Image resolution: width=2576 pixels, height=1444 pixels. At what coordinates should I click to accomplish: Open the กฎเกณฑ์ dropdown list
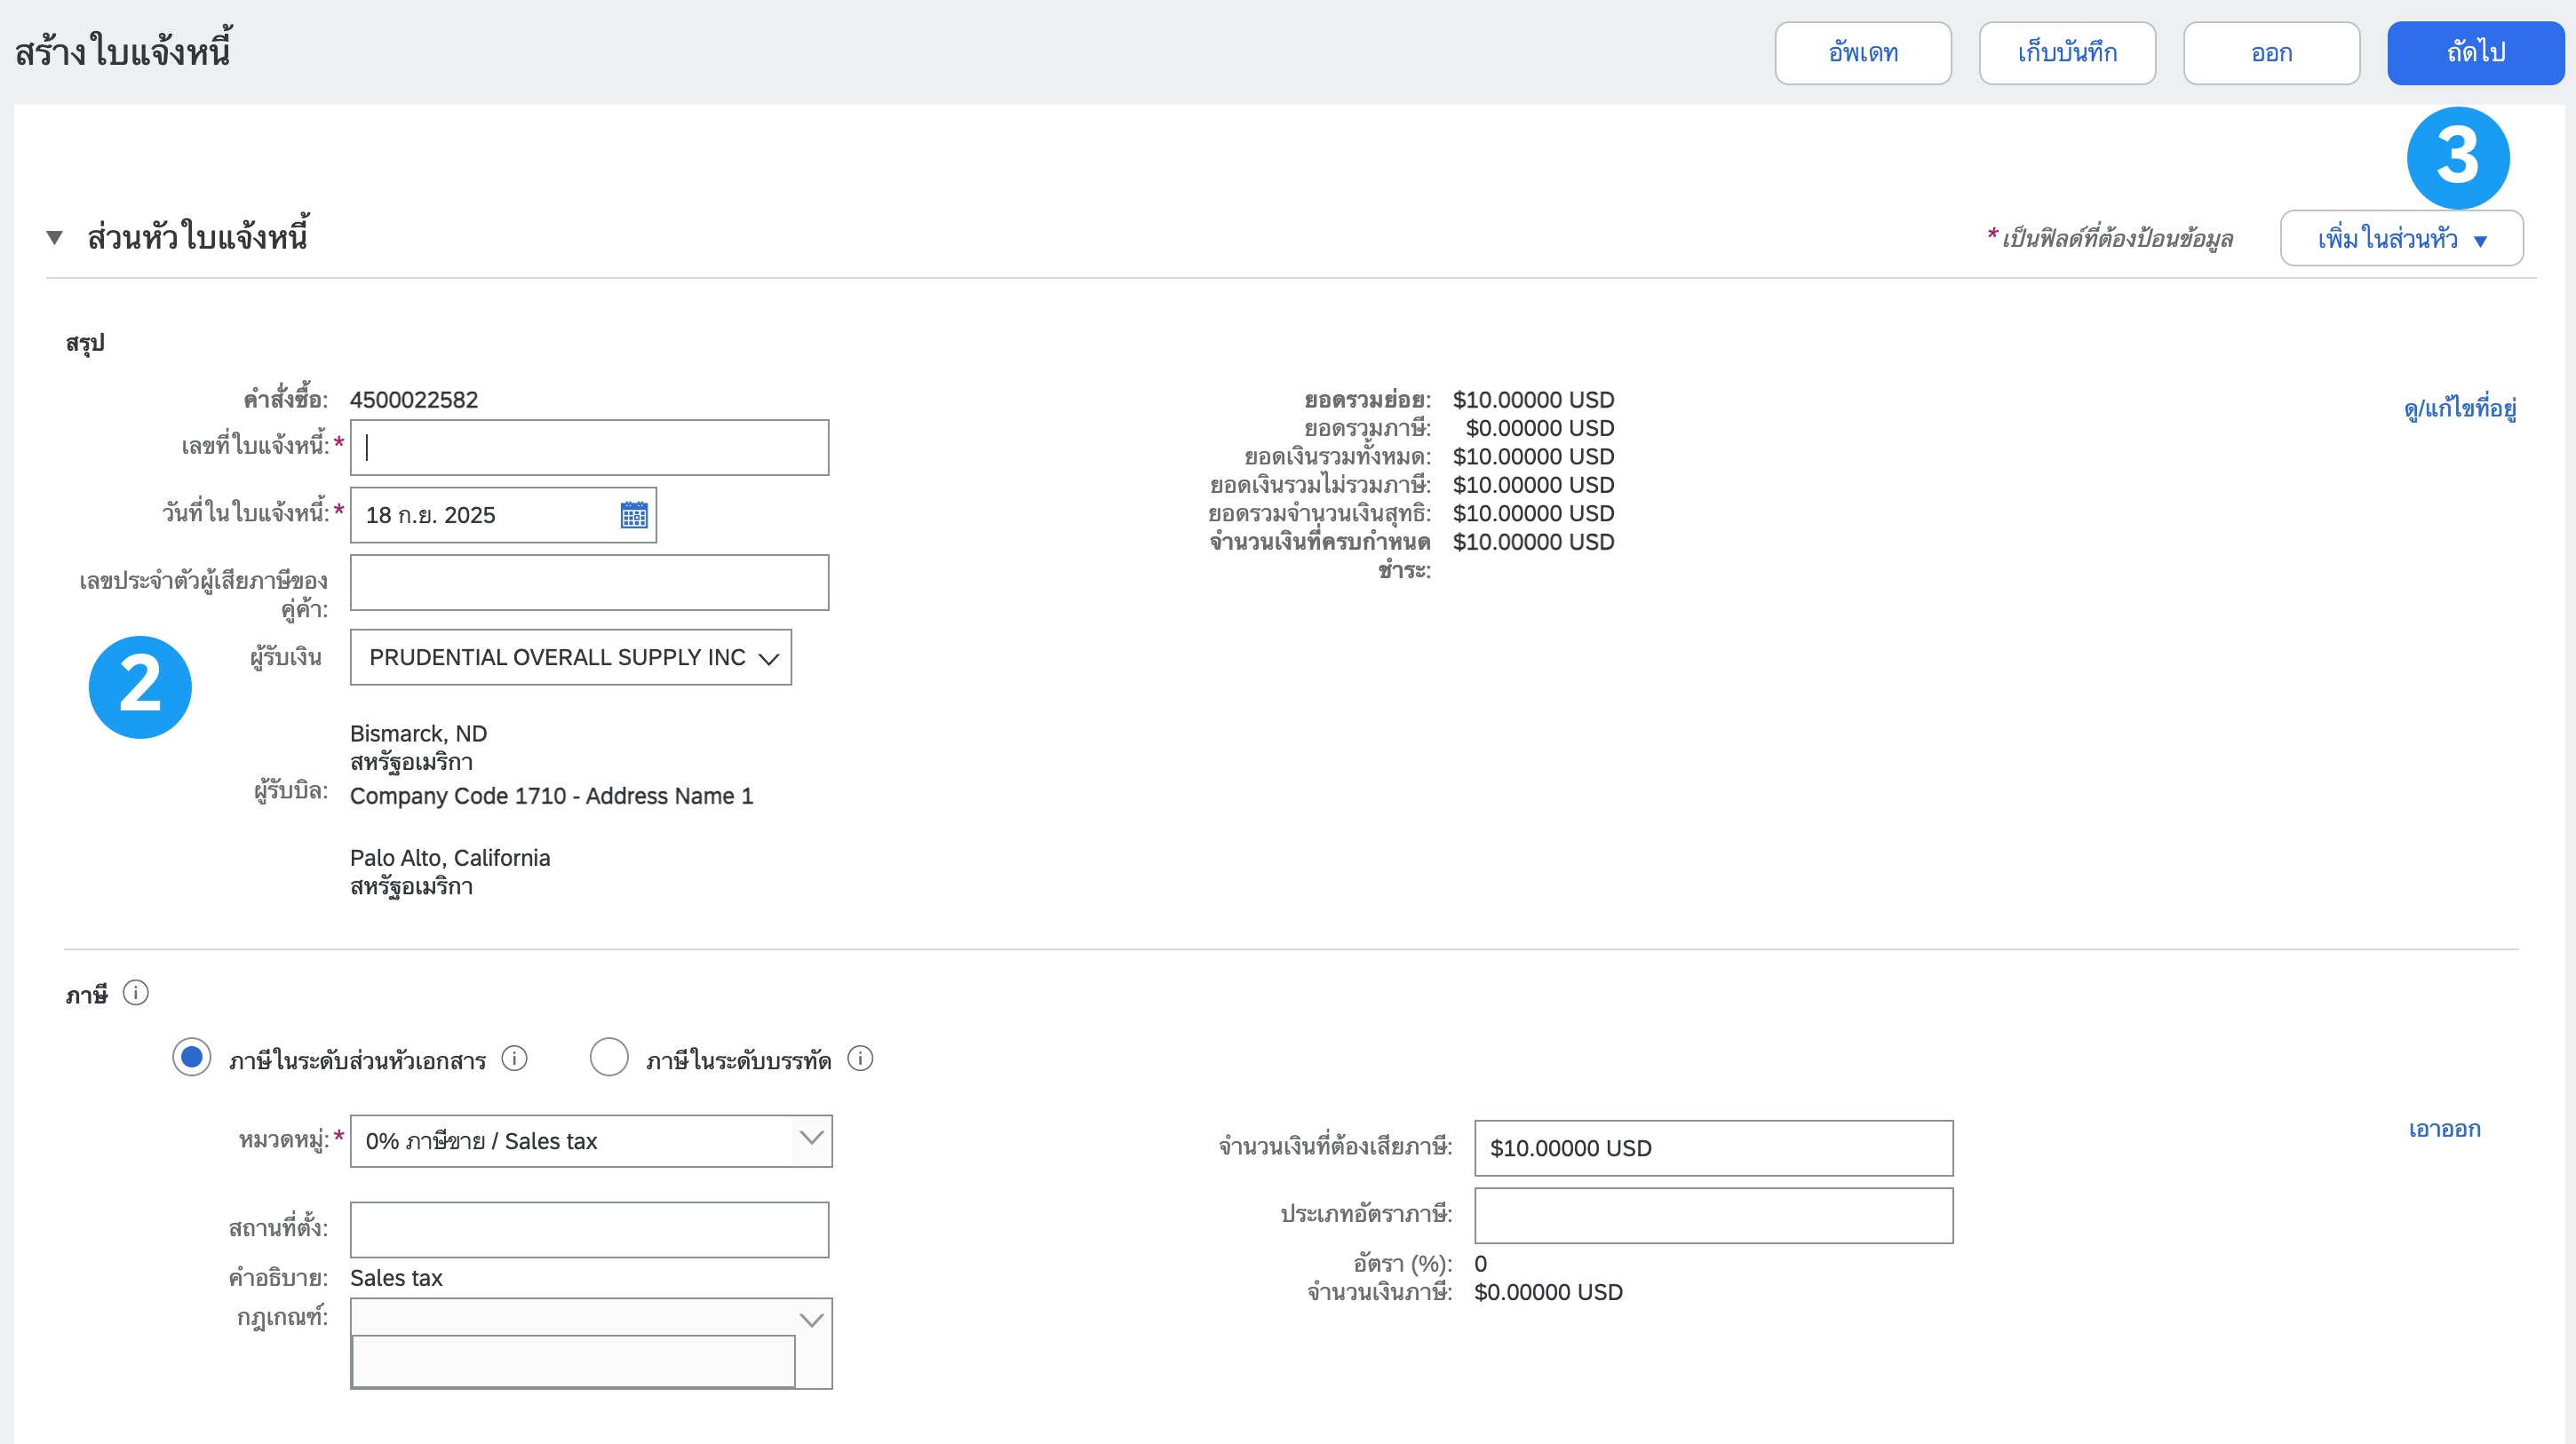(811, 1319)
